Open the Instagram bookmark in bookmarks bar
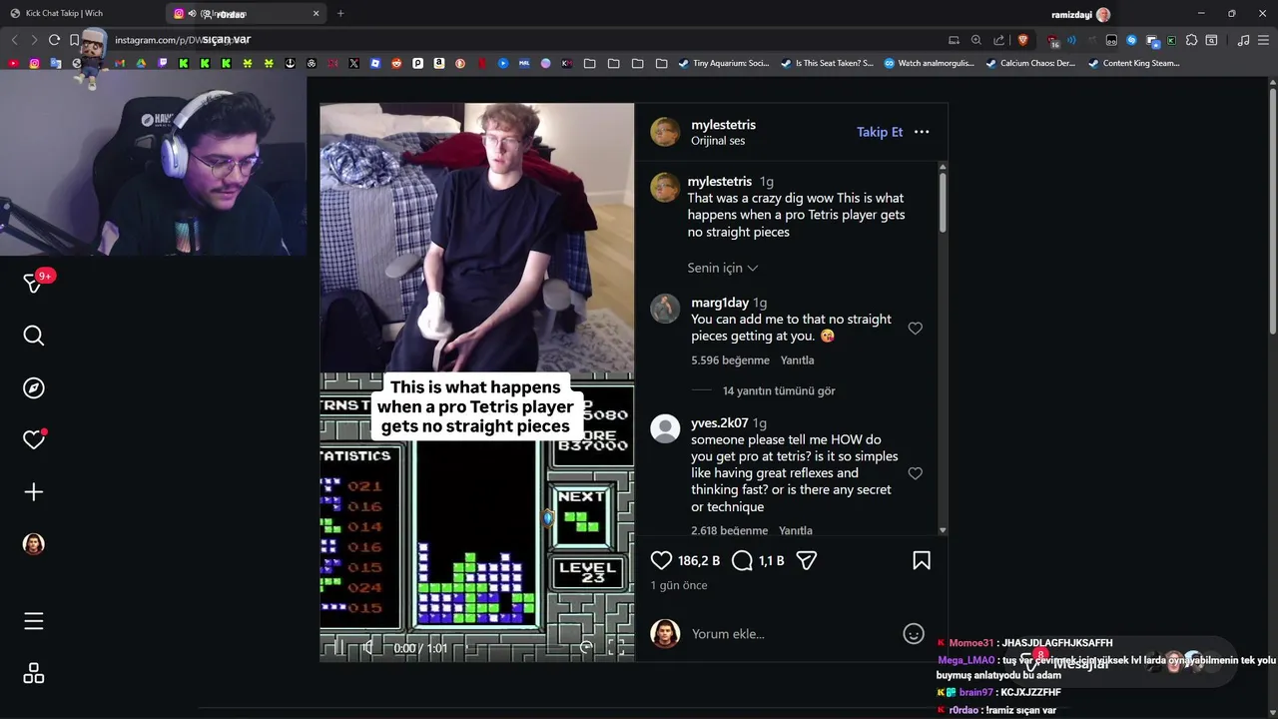Viewport: 1278px width, 719px height. click(x=34, y=63)
